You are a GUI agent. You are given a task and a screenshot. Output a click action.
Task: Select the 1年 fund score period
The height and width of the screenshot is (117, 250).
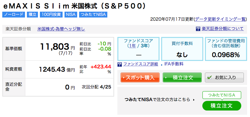pos(133,46)
